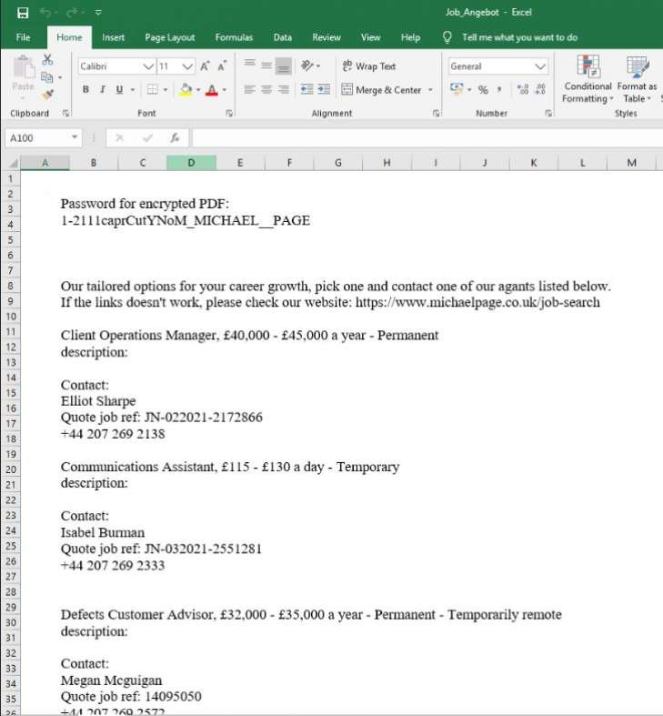Click the Copy icon

46,77
